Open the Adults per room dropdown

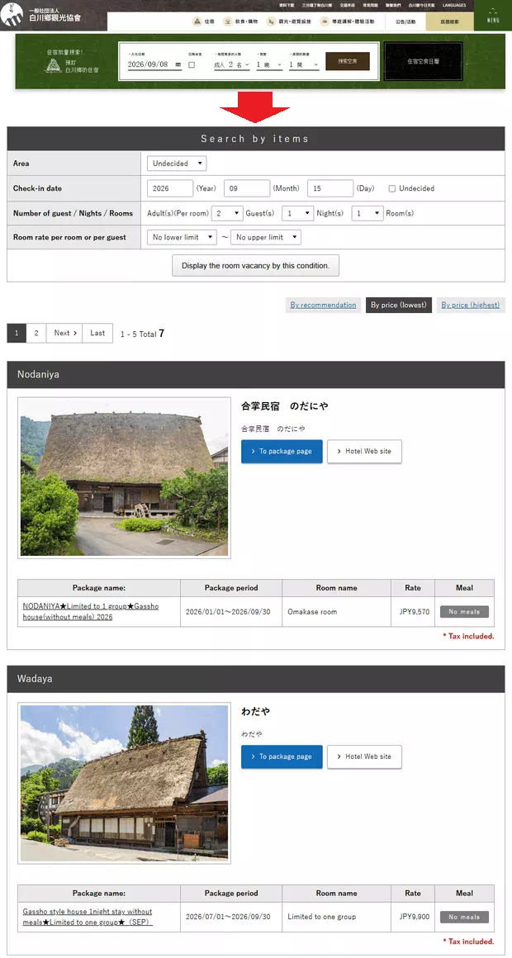tap(227, 213)
